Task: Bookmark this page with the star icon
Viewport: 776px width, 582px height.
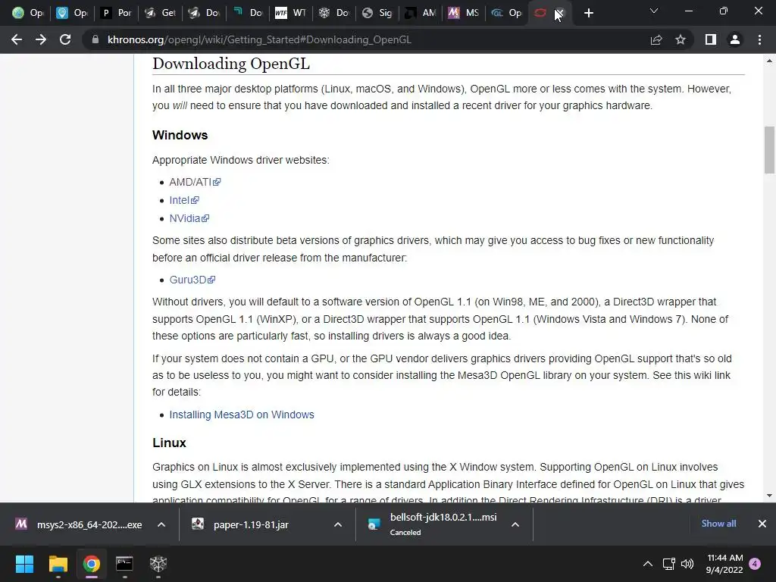Action: (681, 39)
